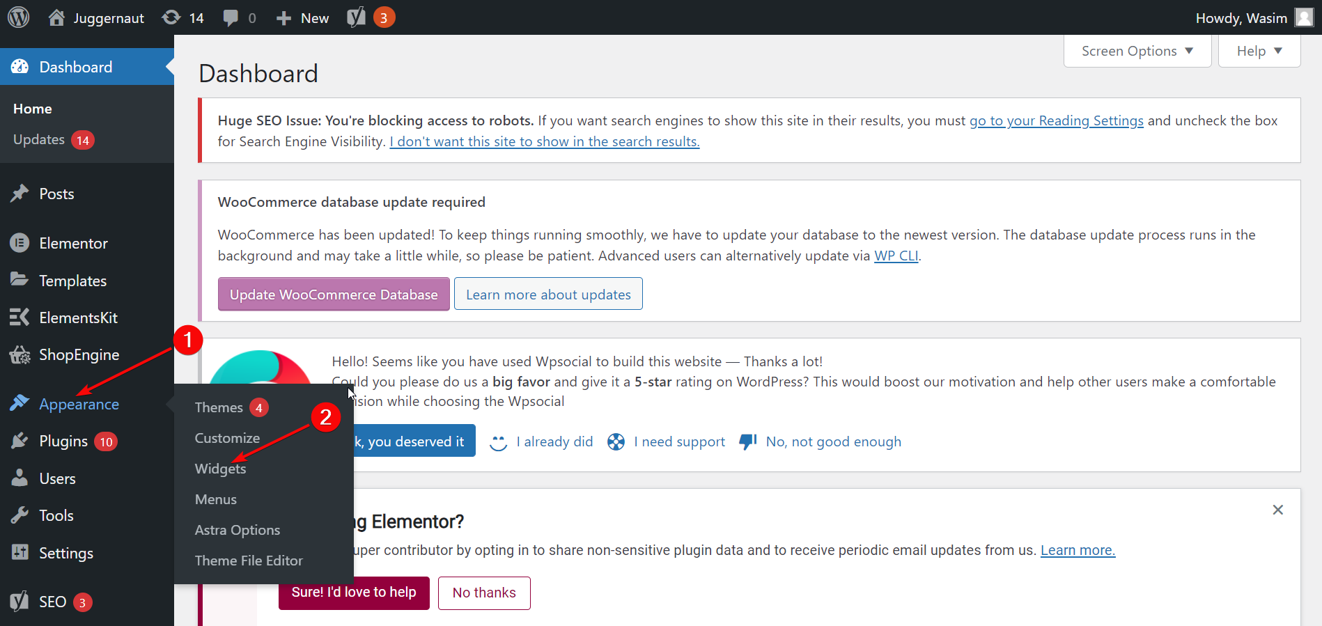This screenshot has width=1322, height=626.
Task: Open Tools menu label
Action: click(56, 515)
